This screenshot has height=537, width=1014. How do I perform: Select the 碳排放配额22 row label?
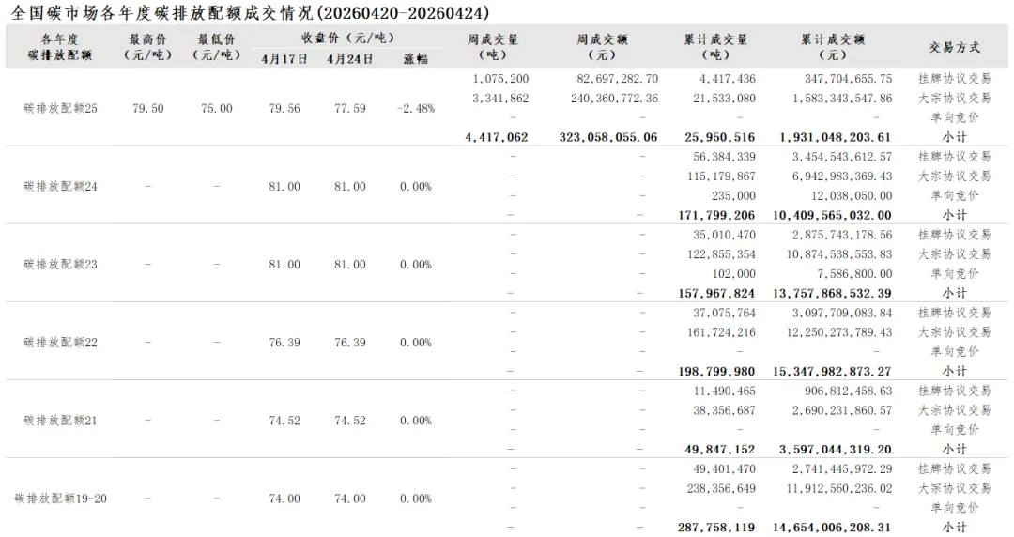pos(61,343)
